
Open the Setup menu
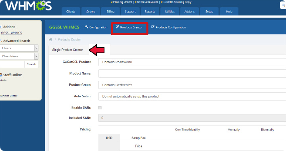pyautogui.click(x=209, y=12)
